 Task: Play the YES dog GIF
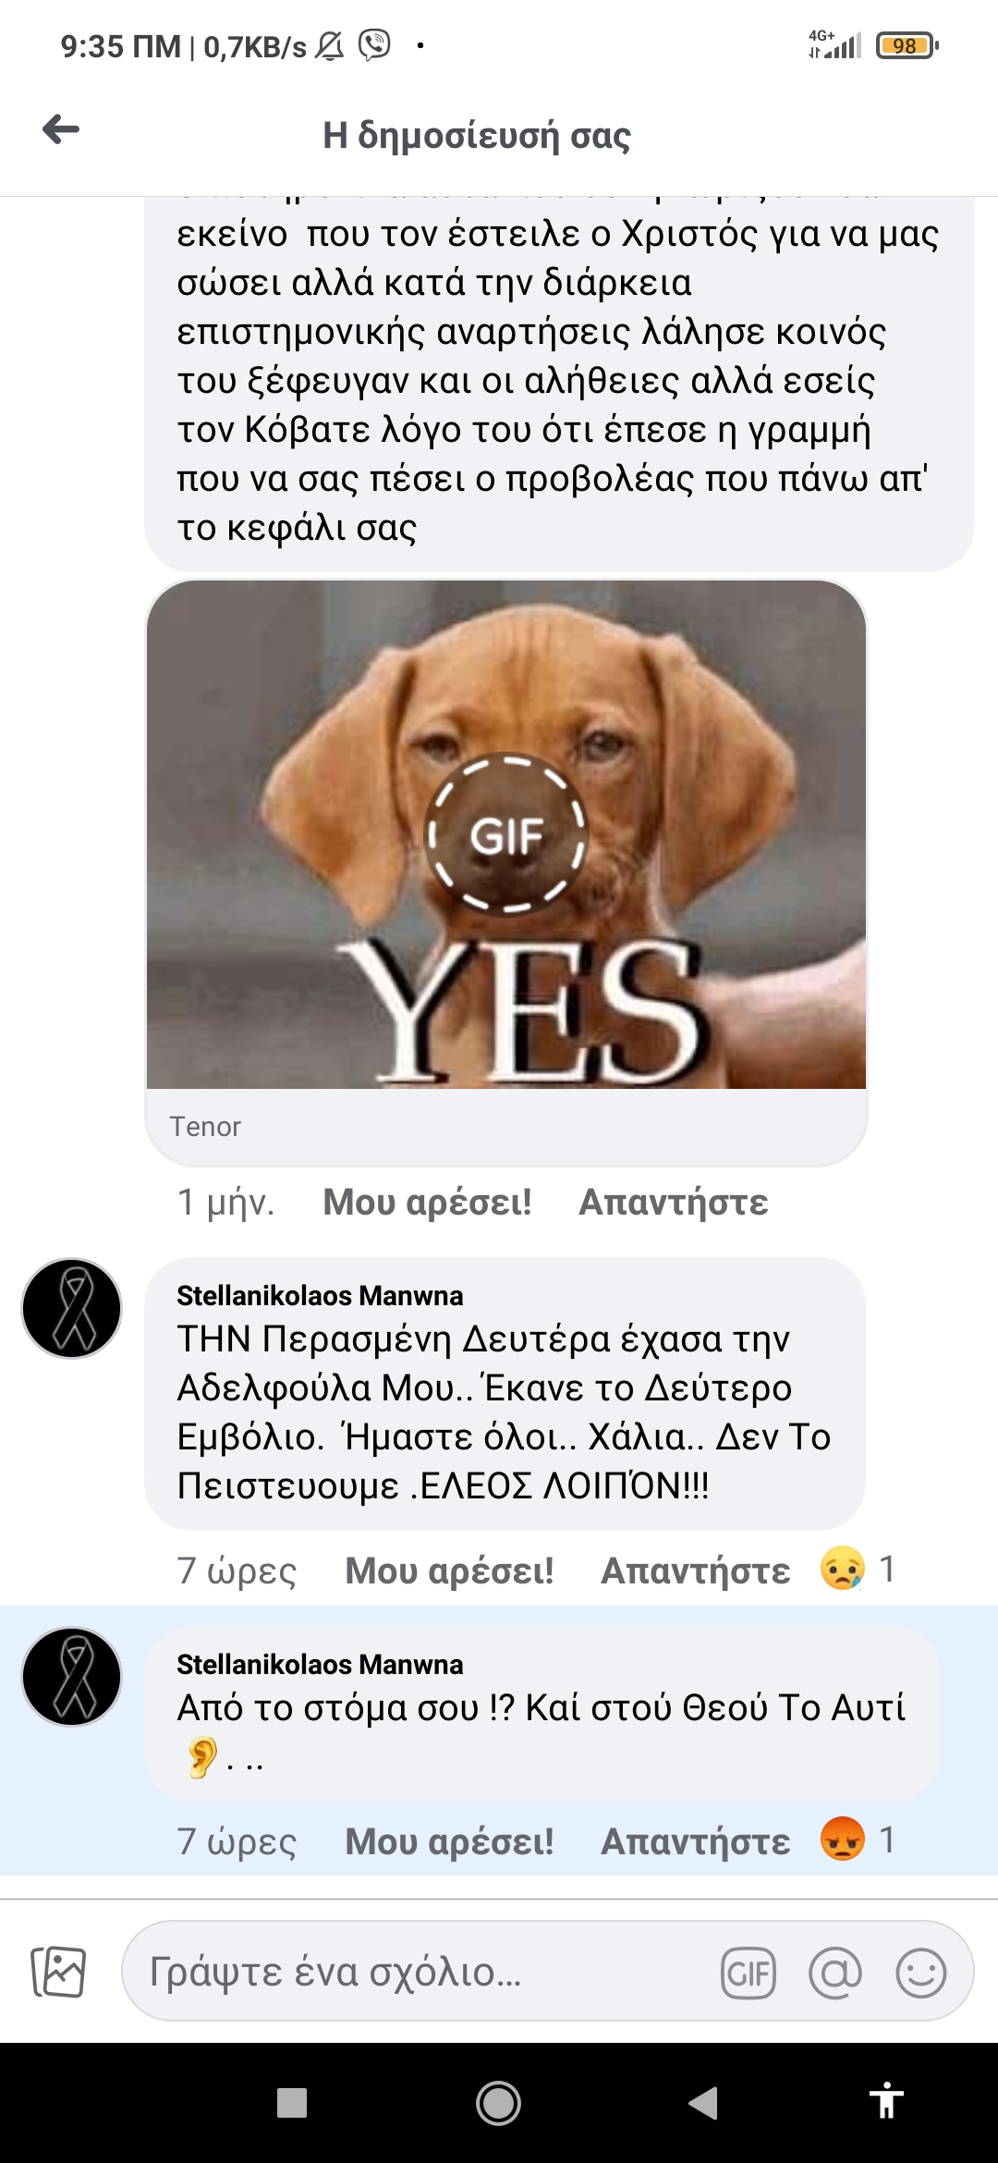pos(505,834)
